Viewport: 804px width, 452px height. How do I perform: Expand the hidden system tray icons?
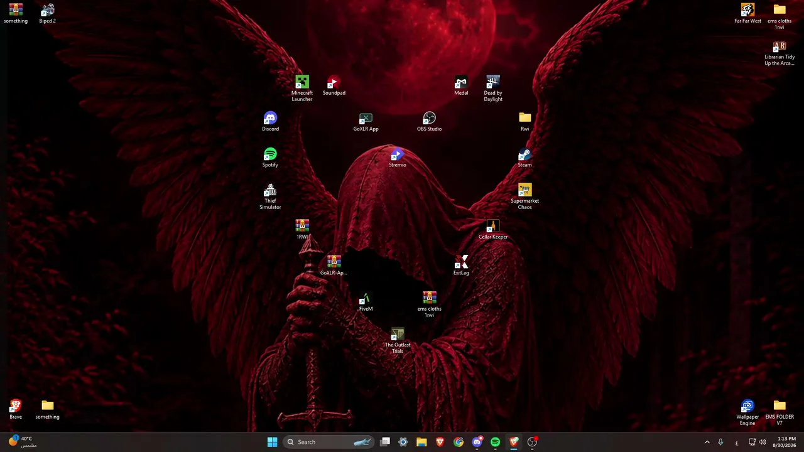coord(707,442)
